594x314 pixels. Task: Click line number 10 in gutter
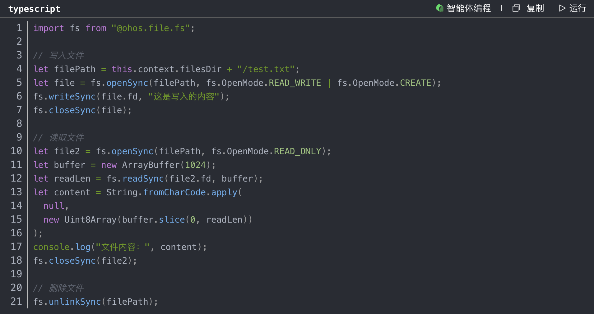point(16,151)
